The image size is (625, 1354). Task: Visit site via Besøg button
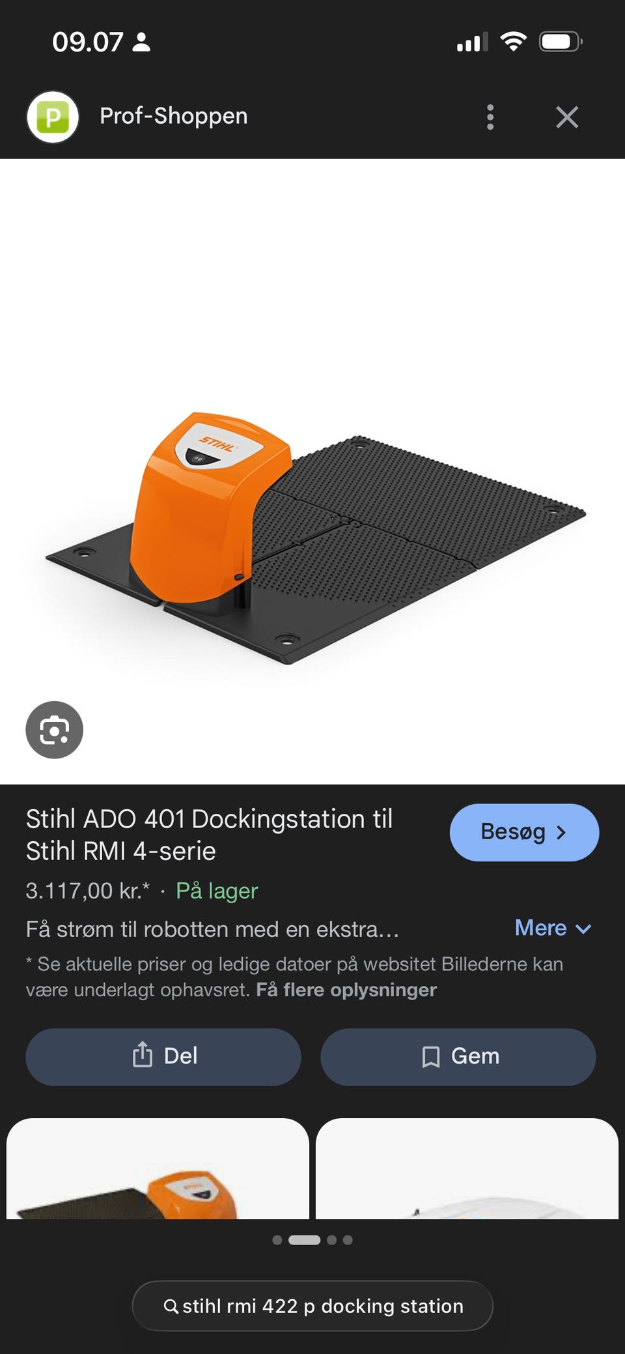[524, 833]
